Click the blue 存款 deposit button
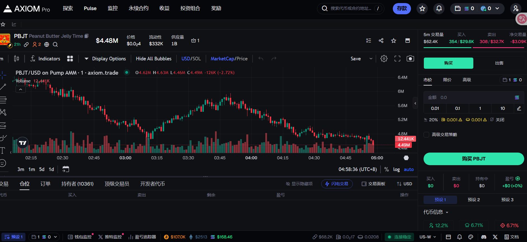Viewport: 527px width, 242px height. tap(402, 8)
